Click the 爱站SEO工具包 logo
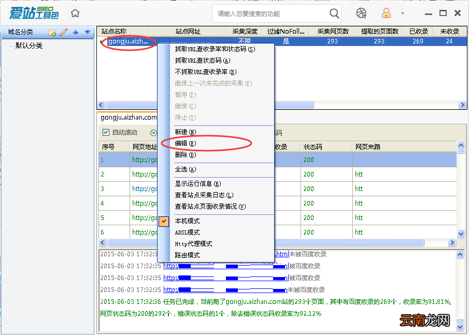This screenshot has width=469, height=335. pos(34,13)
